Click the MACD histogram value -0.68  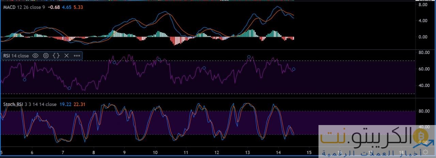pos(54,7)
